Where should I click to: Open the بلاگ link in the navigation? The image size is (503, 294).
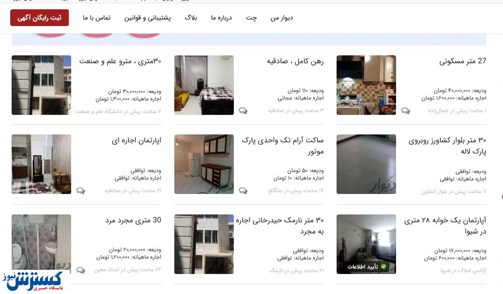(191, 18)
